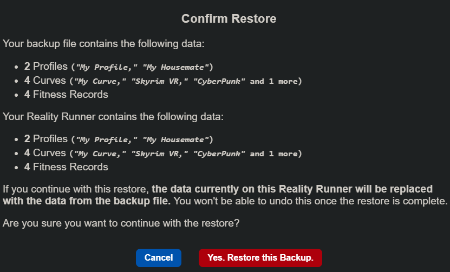The image size is (450, 272).
Task: Select the "You won't be able to undo" sentence
Action: (x=310, y=201)
